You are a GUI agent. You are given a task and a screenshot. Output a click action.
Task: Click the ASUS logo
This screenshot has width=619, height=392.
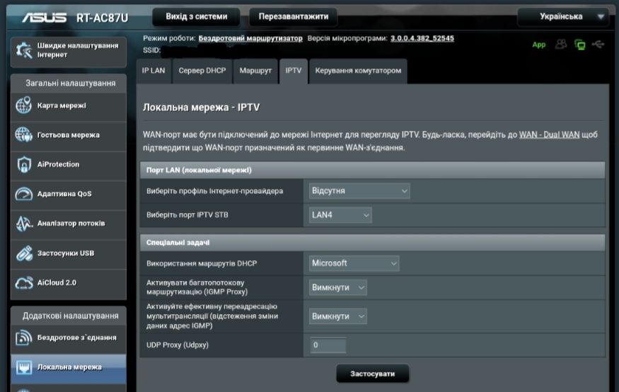[x=44, y=18]
